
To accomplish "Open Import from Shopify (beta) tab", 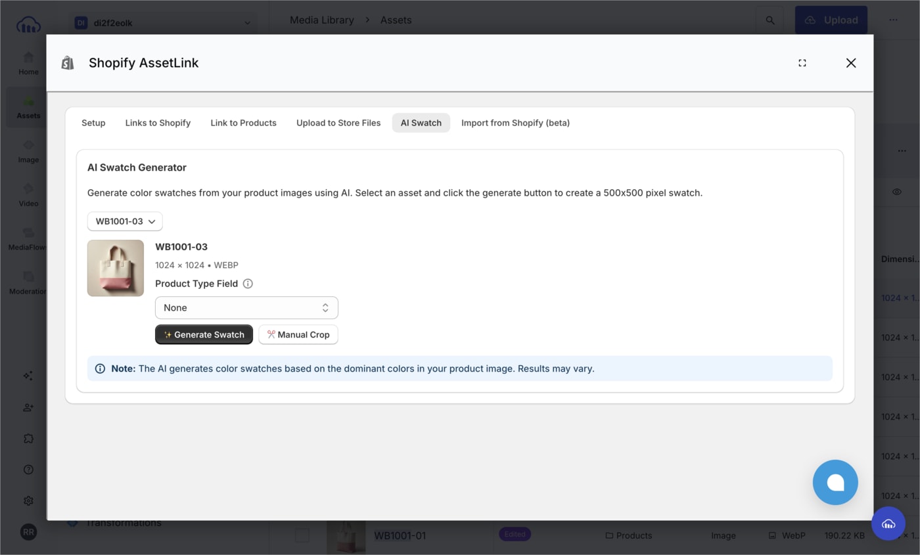I will pos(515,123).
